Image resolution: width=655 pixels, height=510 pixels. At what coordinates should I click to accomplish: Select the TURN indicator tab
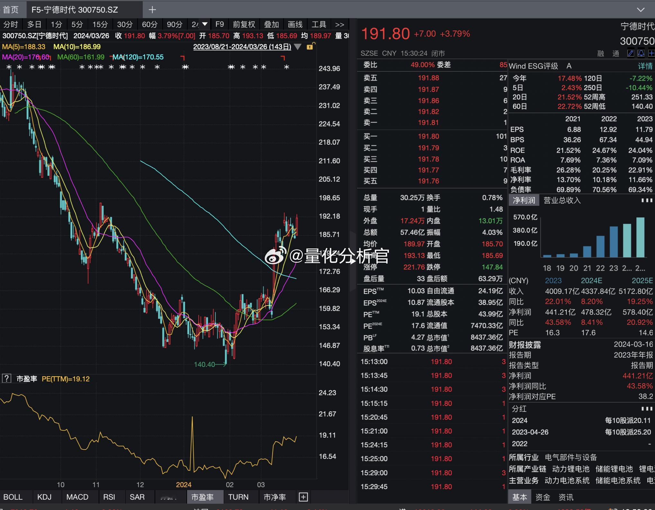[238, 497]
